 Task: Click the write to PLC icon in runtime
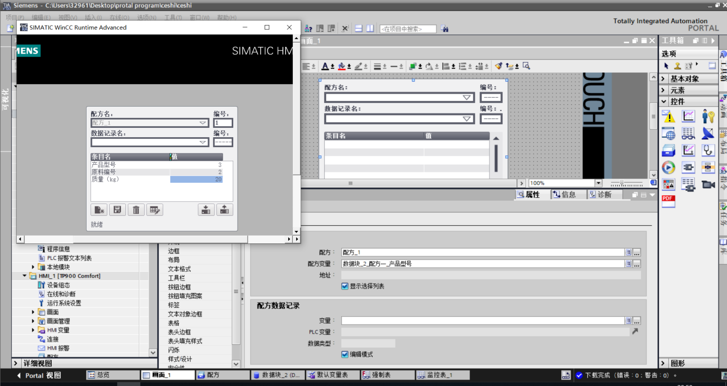(206, 210)
